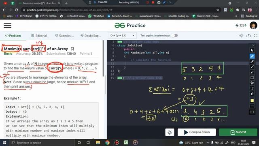
Task: Open File Explorer from taskbar
Action: tap(98, 142)
